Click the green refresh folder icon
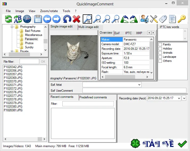Screen dimensions: 190x151 click(x=8, y=19)
